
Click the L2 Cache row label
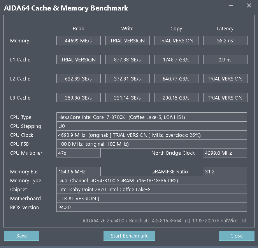pos(20,79)
